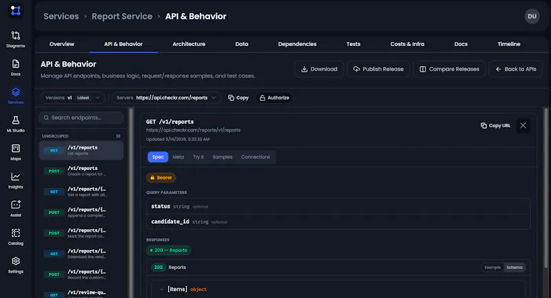
Task: Open Assist in the sidebar
Action: [15, 209]
